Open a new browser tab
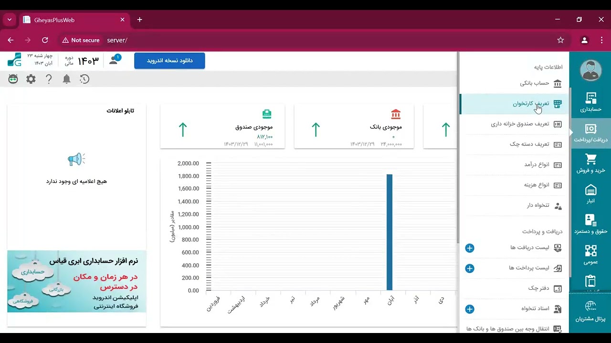This screenshot has height=343, width=611. point(139,20)
